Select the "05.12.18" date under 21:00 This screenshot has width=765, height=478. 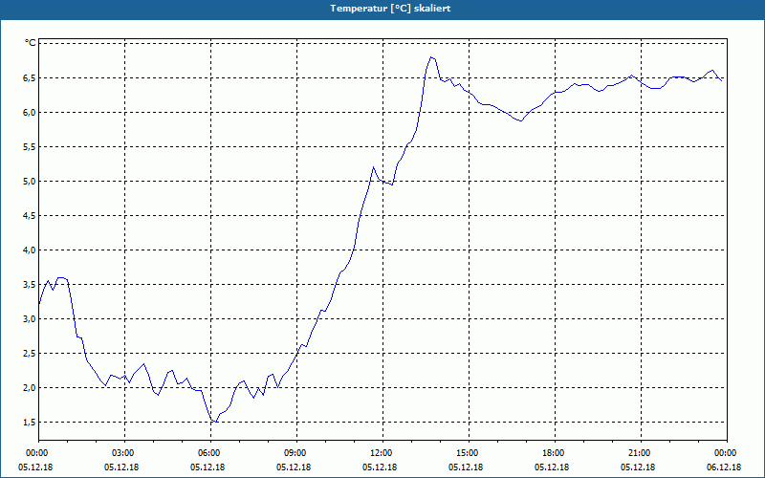coord(638,467)
